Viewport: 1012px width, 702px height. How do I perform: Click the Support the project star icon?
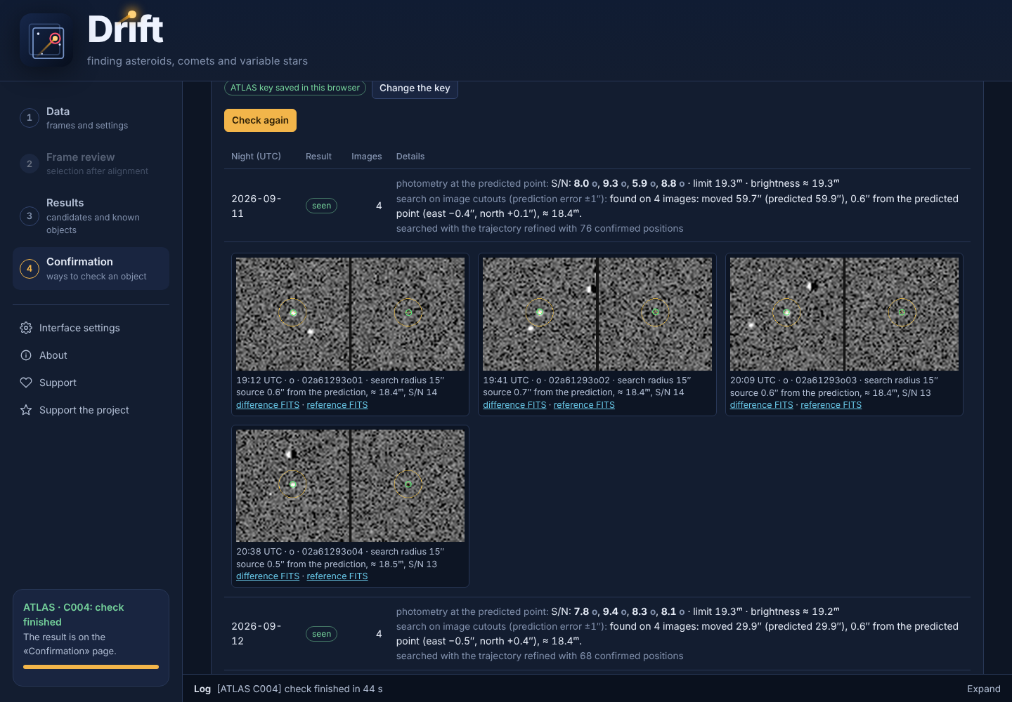26,410
